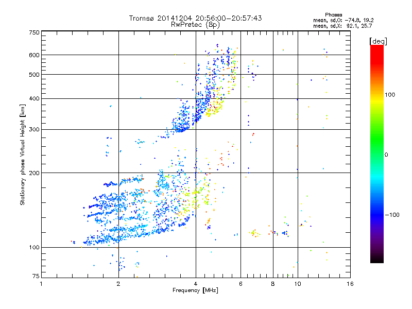Click the 'Stationary phase Virtual Height [km]' axis label

tap(22, 155)
